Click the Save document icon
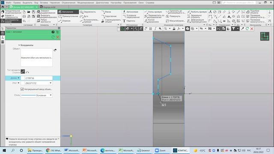This screenshot has height=154, width=274. pos(33,12)
